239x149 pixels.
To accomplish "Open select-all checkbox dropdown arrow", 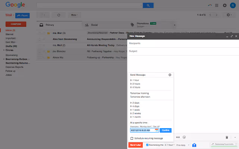I will click(x=44, y=15).
